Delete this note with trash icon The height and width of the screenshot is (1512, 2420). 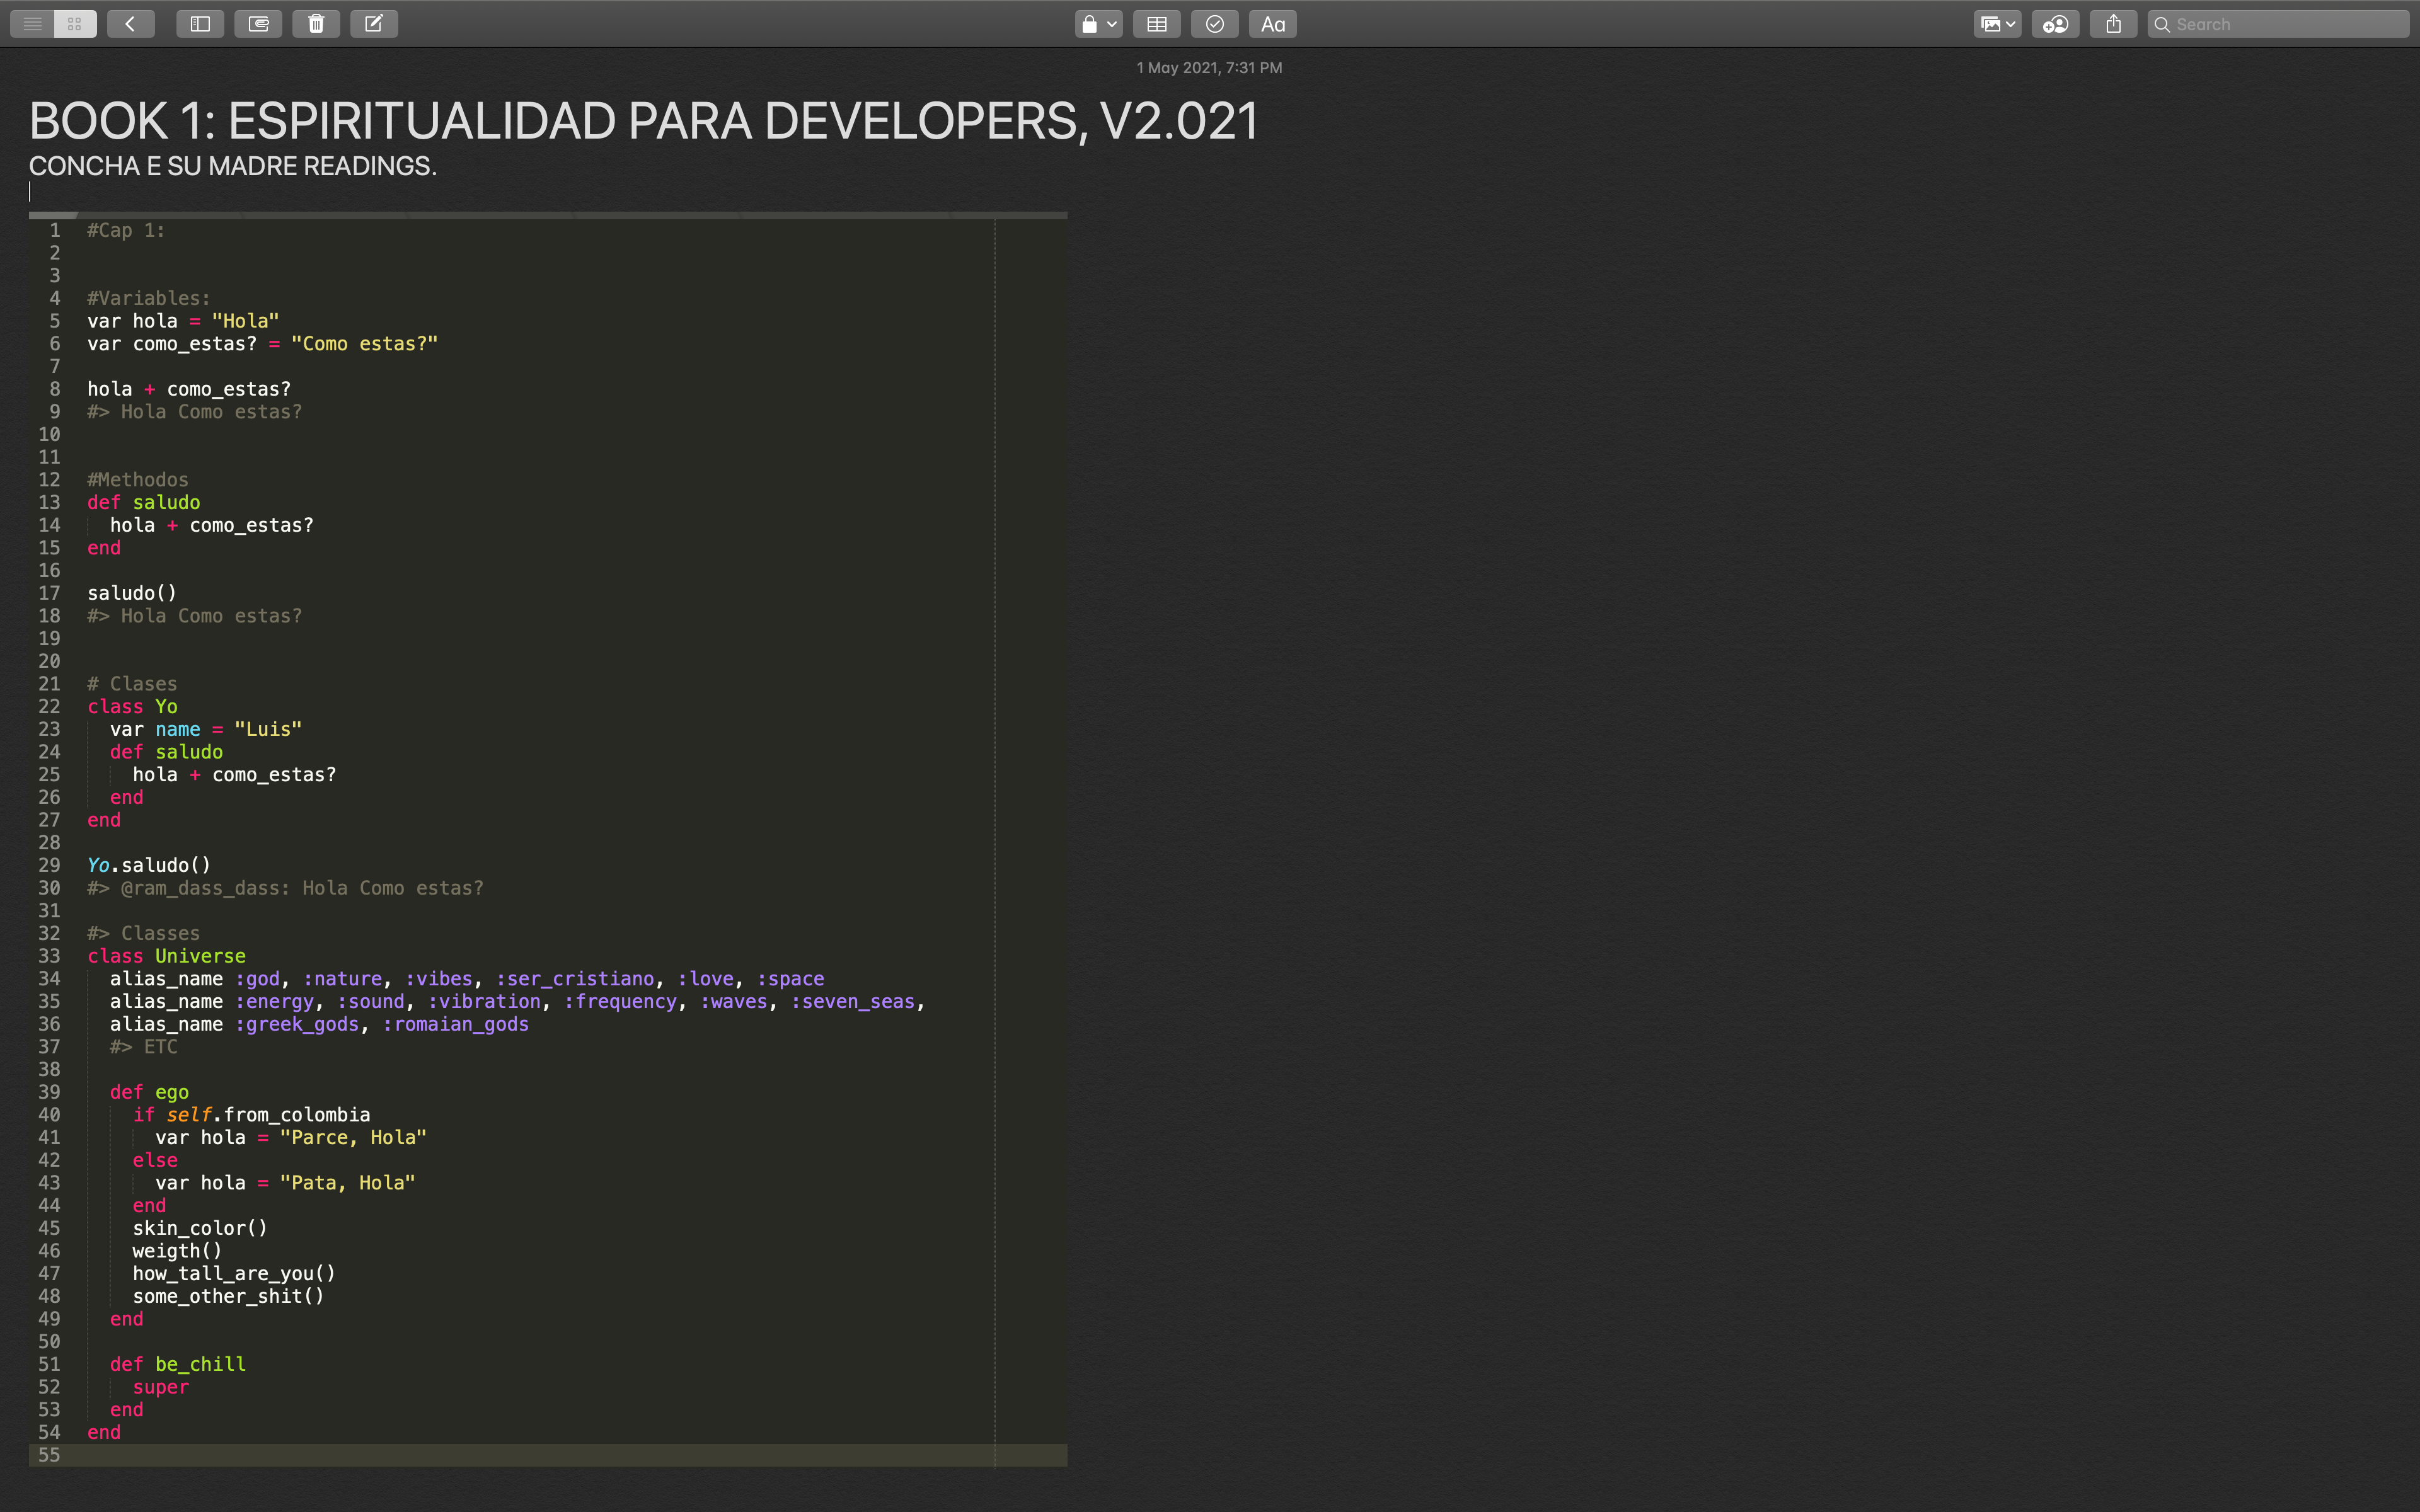(316, 24)
